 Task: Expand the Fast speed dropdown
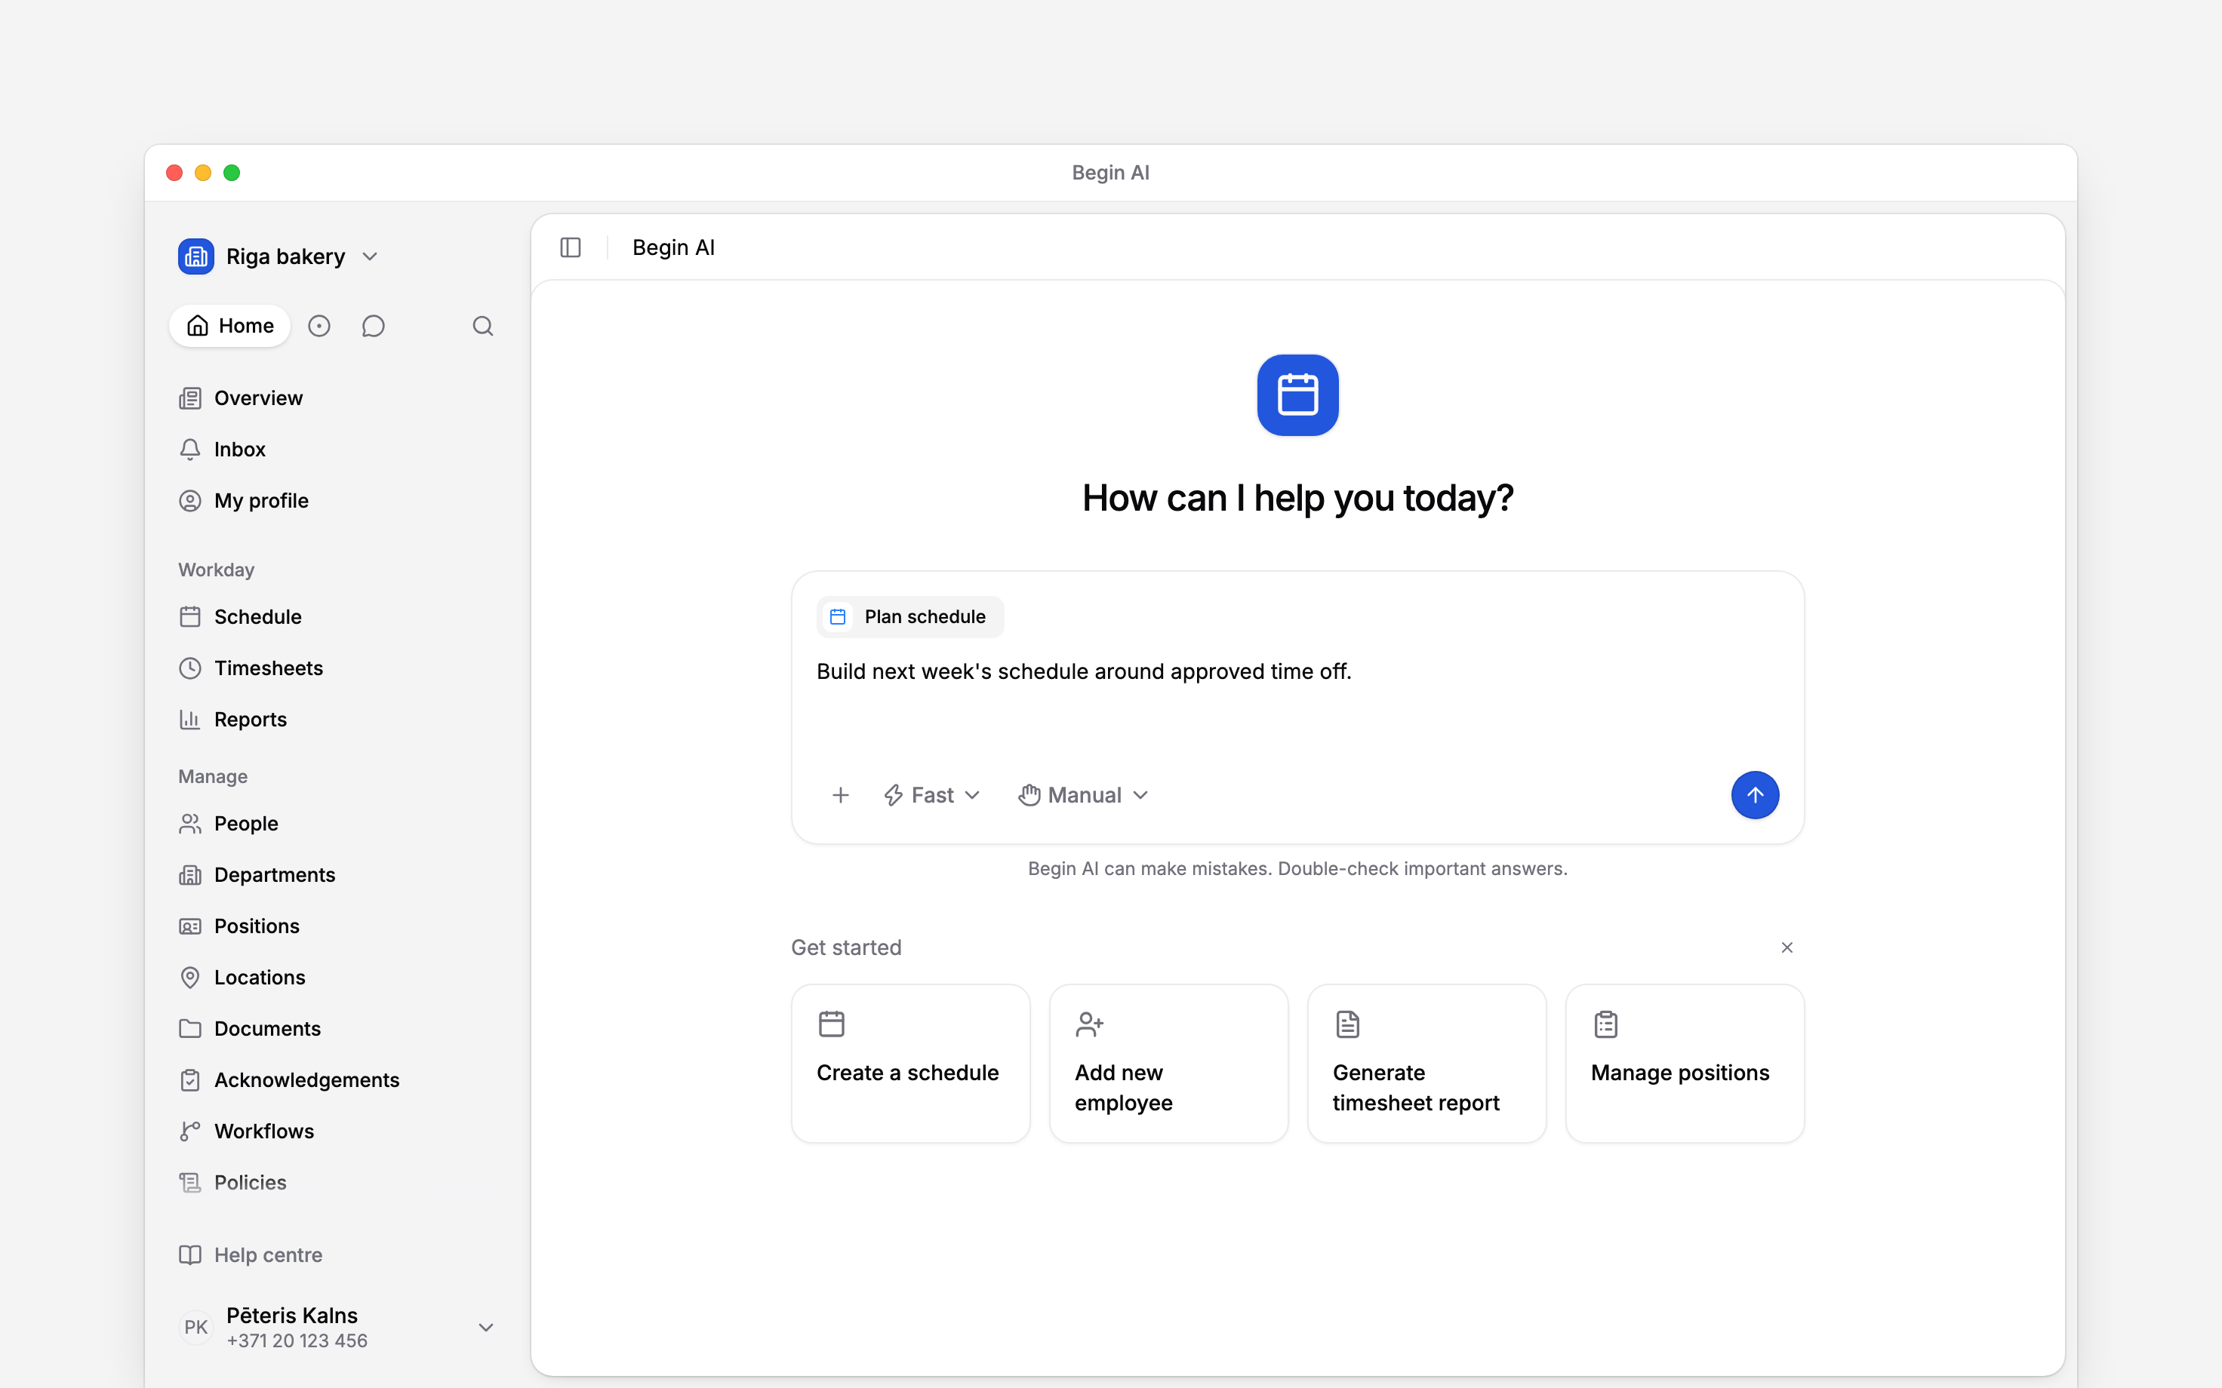tap(932, 795)
